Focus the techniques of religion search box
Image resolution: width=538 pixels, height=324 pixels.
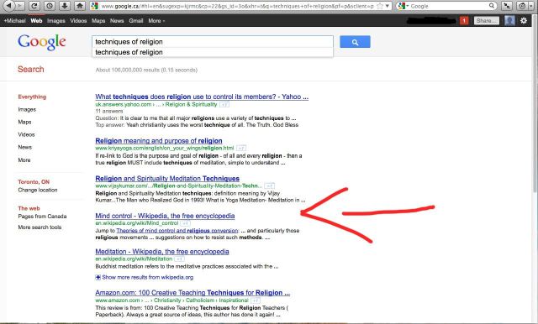click(x=213, y=41)
